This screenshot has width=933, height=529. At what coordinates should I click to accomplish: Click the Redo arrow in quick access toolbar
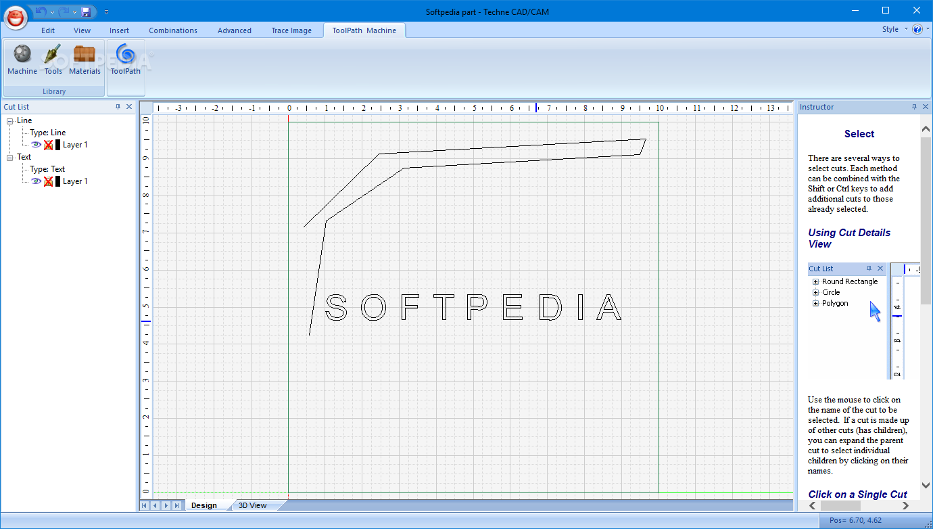coord(63,11)
